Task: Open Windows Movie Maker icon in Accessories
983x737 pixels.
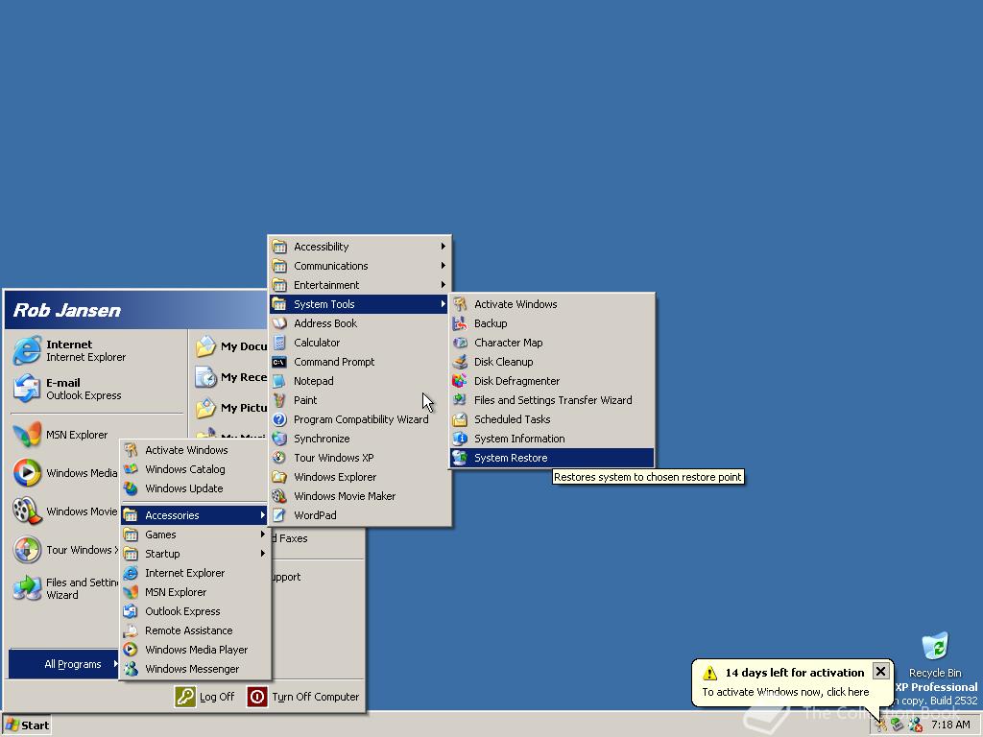Action: pos(279,496)
